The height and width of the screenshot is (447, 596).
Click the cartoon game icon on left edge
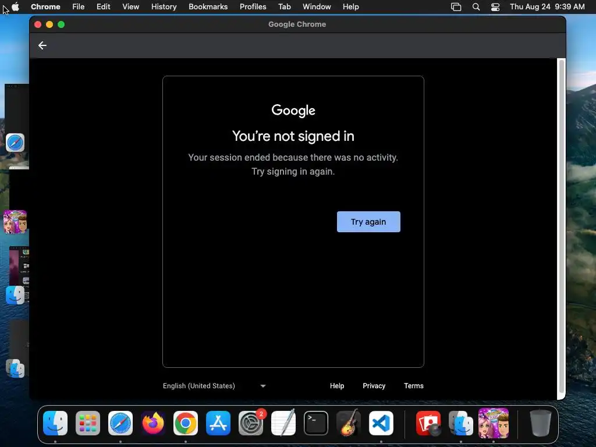point(15,222)
